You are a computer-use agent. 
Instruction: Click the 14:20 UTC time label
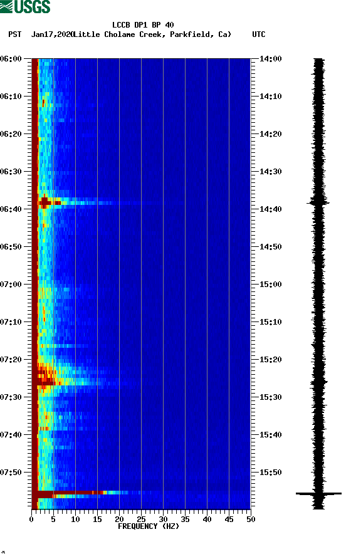coord(270,134)
